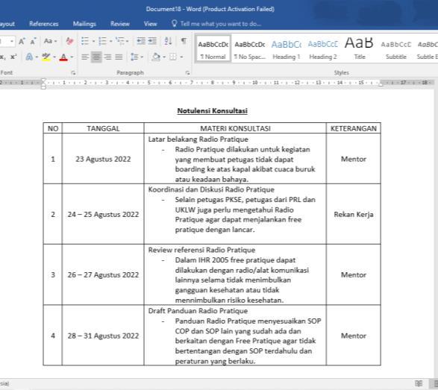Switch to the View tab
The height and width of the screenshot is (390, 438).
pyautogui.click(x=150, y=24)
